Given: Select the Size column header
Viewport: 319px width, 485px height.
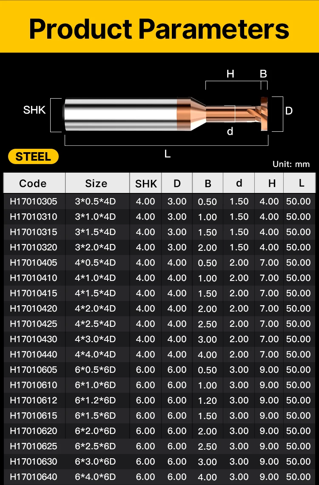Looking at the screenshot, I should (96, 183).
